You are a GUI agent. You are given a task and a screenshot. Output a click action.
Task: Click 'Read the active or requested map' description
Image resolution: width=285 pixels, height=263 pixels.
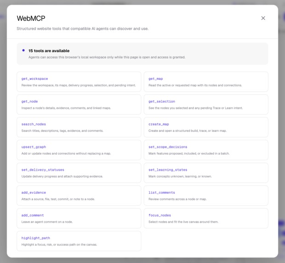(195, 85)
